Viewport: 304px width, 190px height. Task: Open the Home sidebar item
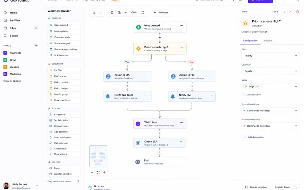tap(13, 13)
